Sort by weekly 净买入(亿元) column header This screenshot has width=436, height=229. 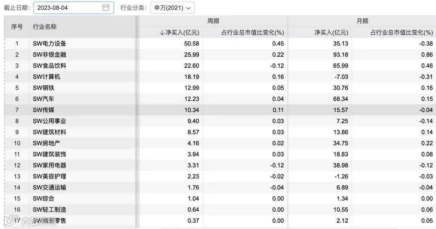pyautogui.click(x=180, y=33)
